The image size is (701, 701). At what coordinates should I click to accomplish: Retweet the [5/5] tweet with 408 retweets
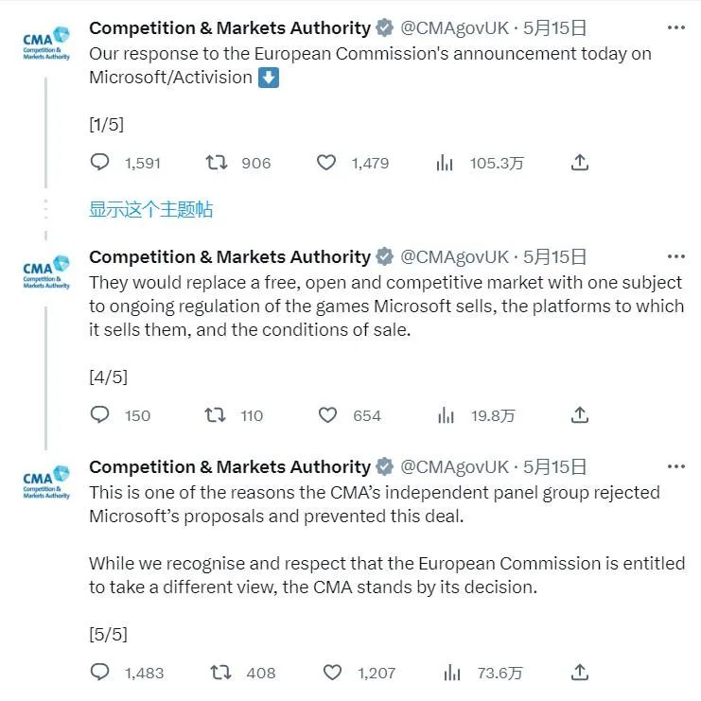(220, 673)
